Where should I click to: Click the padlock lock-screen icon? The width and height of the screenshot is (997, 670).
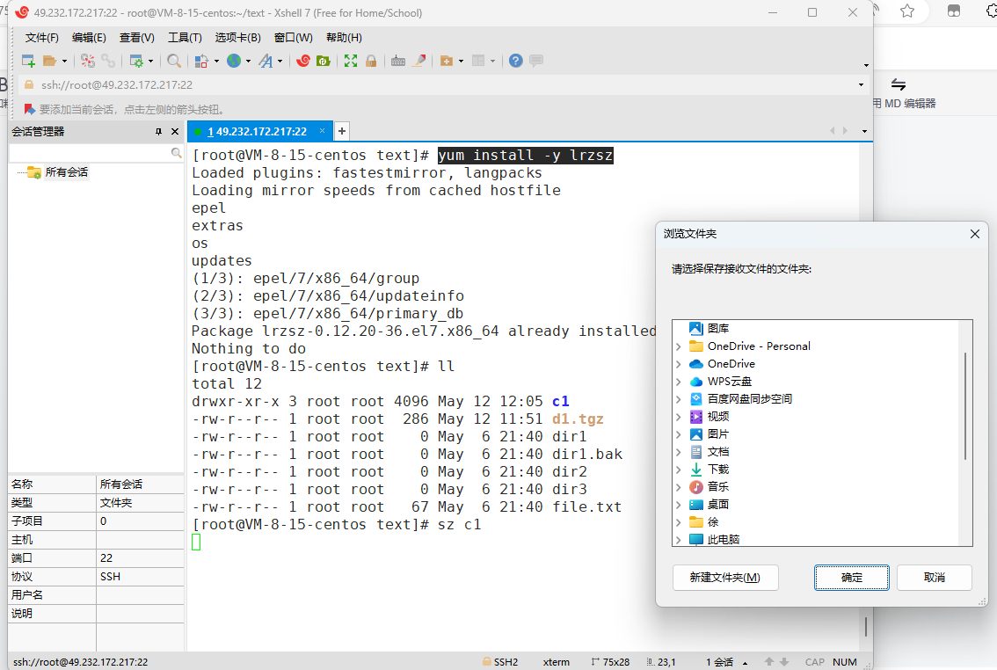coord(371,61)
